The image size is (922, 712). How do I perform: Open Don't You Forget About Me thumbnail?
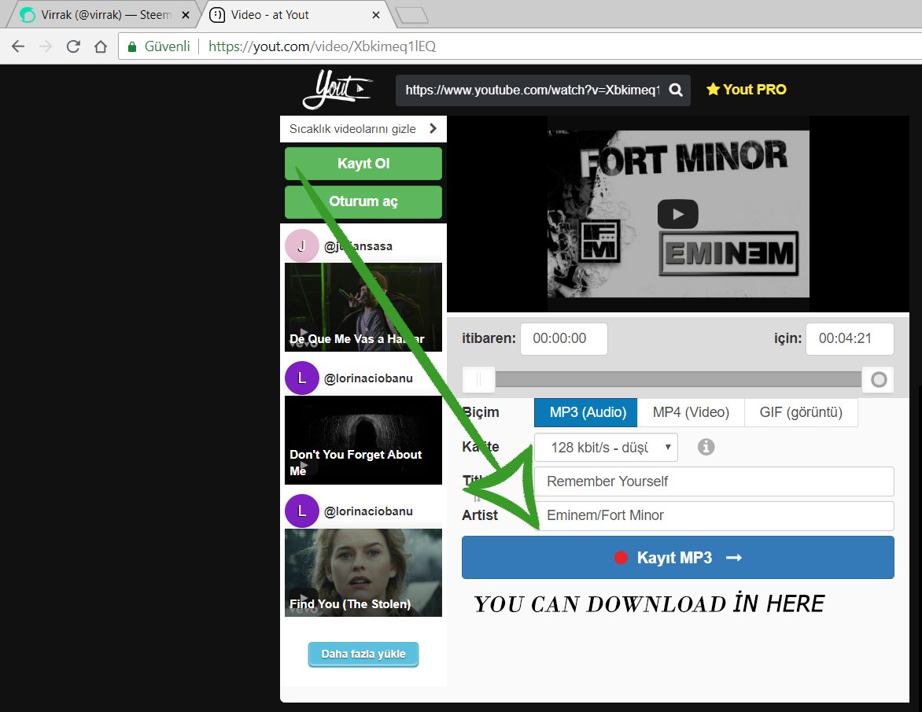(363, 440)
